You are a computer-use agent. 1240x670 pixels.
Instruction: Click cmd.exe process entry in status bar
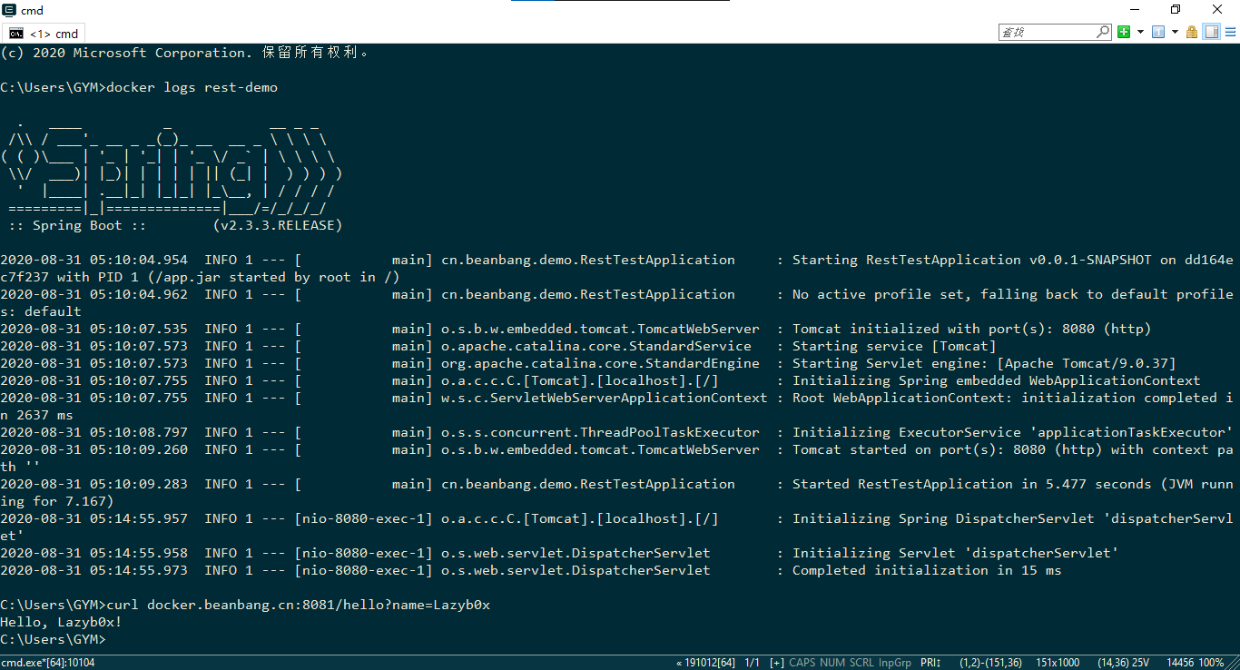tap(47, 663)
